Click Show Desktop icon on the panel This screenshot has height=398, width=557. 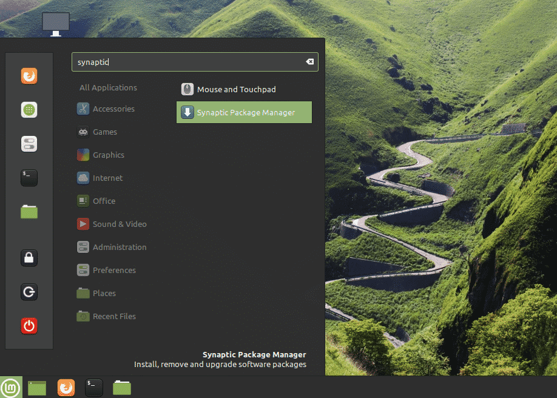tap(37, 388)
